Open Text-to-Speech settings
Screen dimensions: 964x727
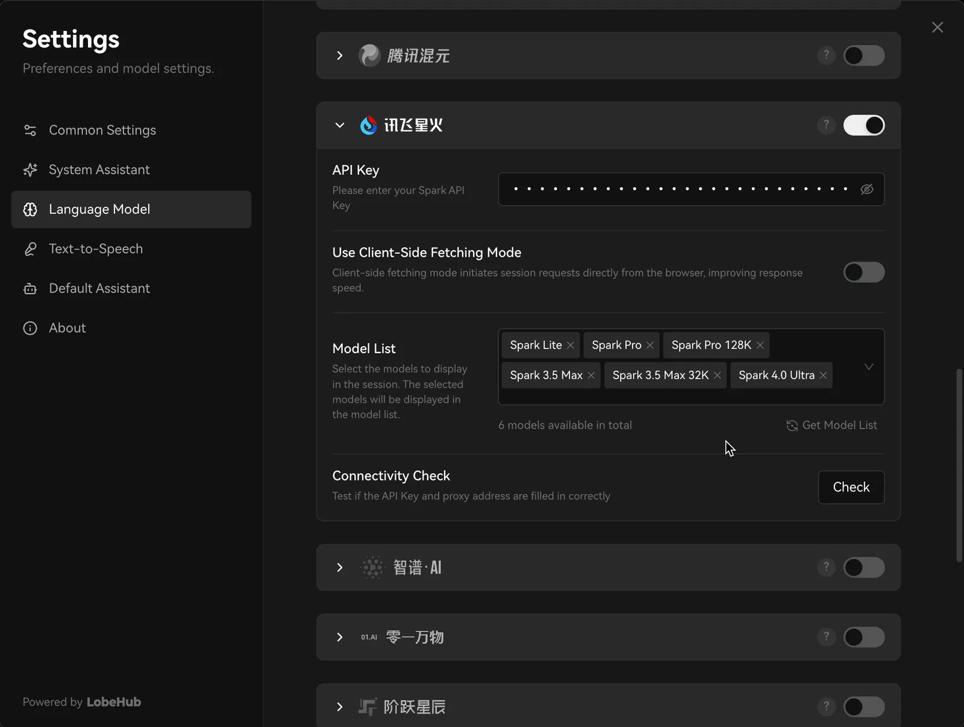[x=131, y=249]
